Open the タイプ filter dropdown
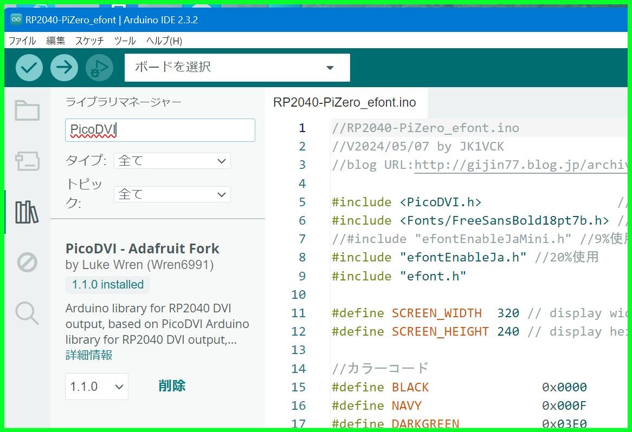632x432 pixels. pyautogui.click(x=172, y=161)
